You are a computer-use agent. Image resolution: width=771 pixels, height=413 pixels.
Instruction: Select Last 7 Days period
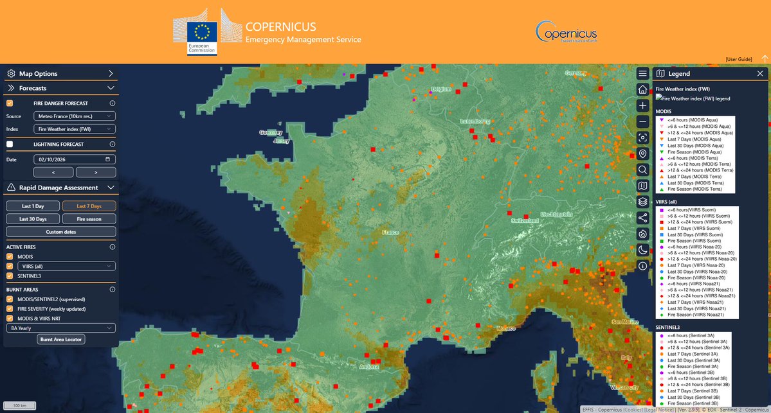[x=89, y=206]
